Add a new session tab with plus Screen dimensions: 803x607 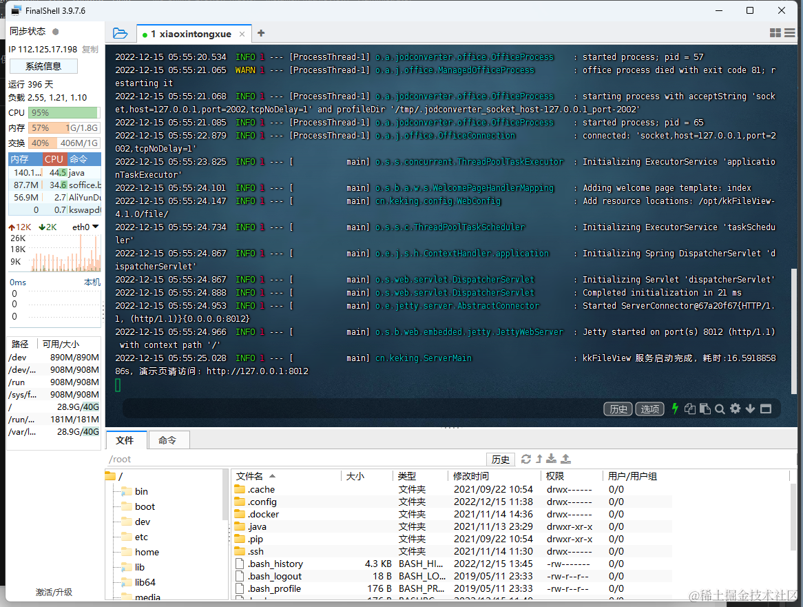tap(261, 33)
